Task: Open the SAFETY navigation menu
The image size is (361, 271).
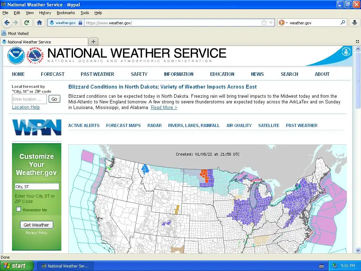Action: click(x=139, y=74)
